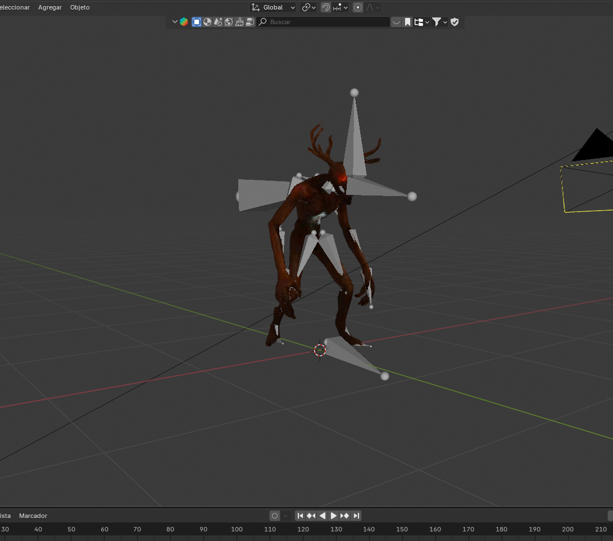Viewport: 613px width, 541px height.
Task: Select the root bone tip on ground
Action: (385, 376)
